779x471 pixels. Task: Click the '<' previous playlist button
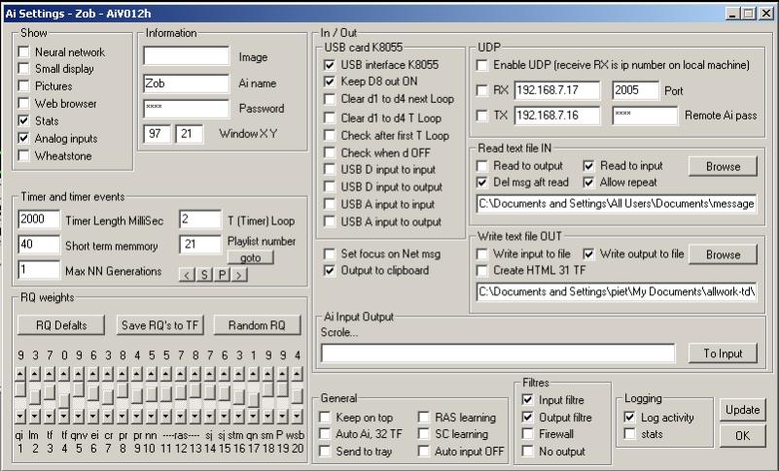(x=188, y=275)
